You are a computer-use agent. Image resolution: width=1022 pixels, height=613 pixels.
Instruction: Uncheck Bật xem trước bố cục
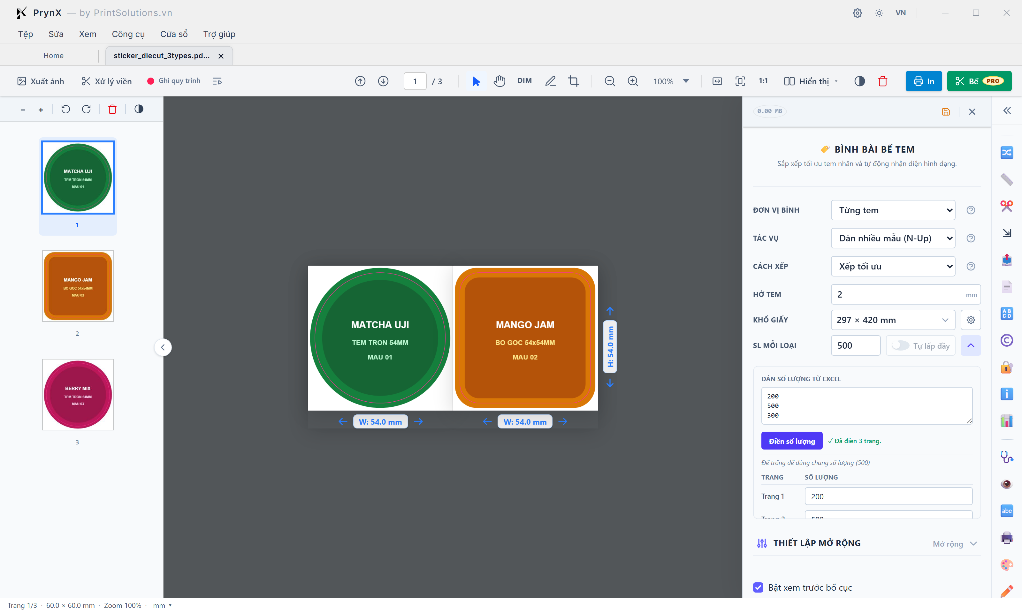coord(758,587)
